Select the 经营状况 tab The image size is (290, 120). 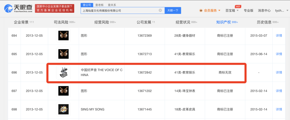pos(186,22)
